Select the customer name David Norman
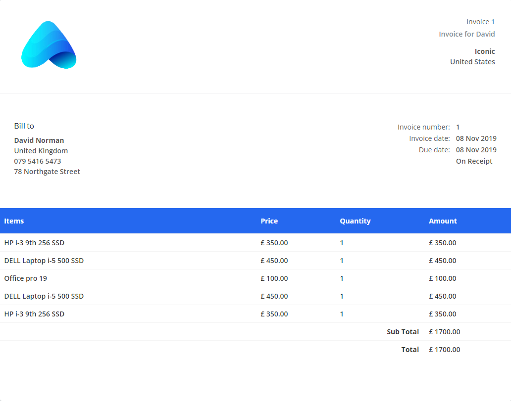The image size is (511, 401). pyautogui.click(x=39, y=140)
